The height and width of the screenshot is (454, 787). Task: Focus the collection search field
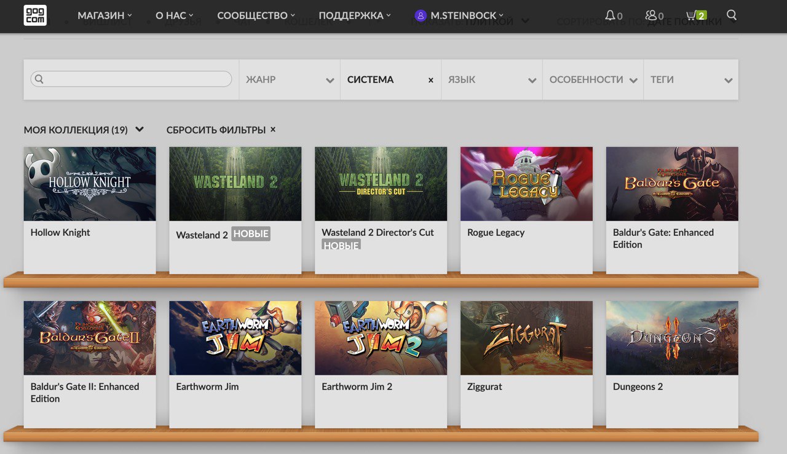(x=131, y=79)
